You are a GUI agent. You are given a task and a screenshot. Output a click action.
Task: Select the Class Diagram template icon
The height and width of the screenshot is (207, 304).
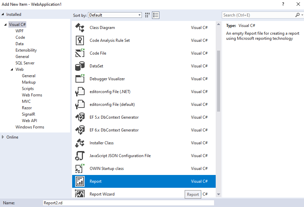coord(80,28)
